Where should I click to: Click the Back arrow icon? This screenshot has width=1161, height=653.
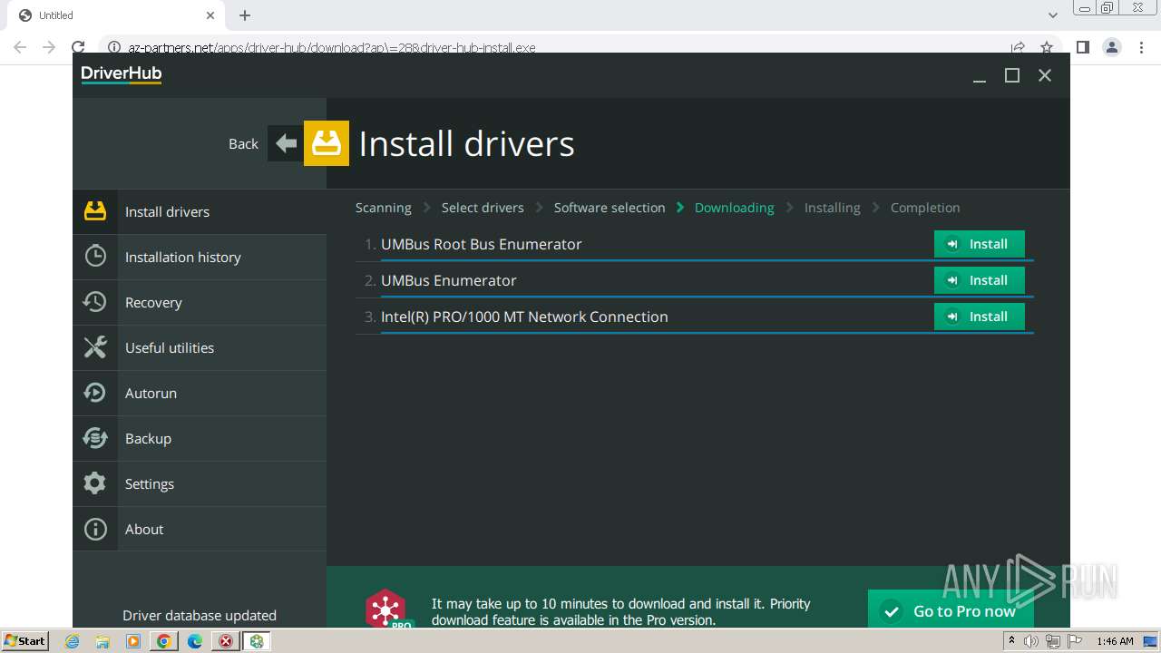click(286, 143)
